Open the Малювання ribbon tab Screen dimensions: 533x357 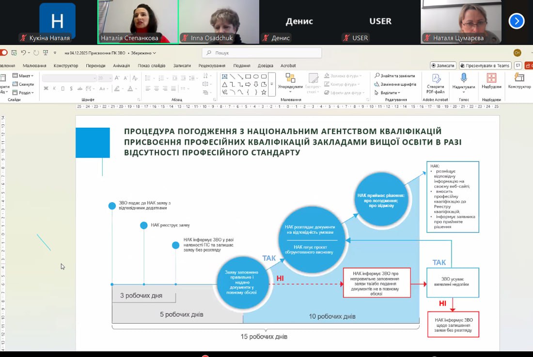(x=34, y=65)
